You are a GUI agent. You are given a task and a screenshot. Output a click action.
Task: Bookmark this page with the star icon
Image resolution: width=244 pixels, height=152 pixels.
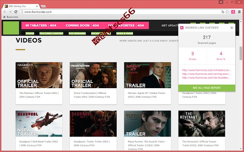(x=227, y=12)
